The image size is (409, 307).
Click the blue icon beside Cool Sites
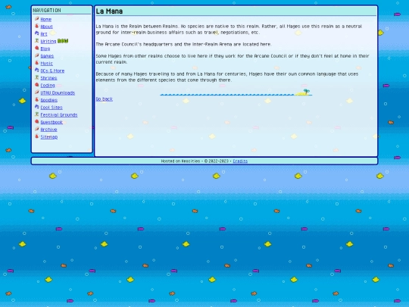pyautogui.click(x=37, y=107)
